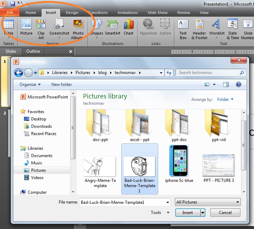Viewport: 254px width, 229px height.
Task: Toggle the preview pane icon
Action: pos(226,84)
